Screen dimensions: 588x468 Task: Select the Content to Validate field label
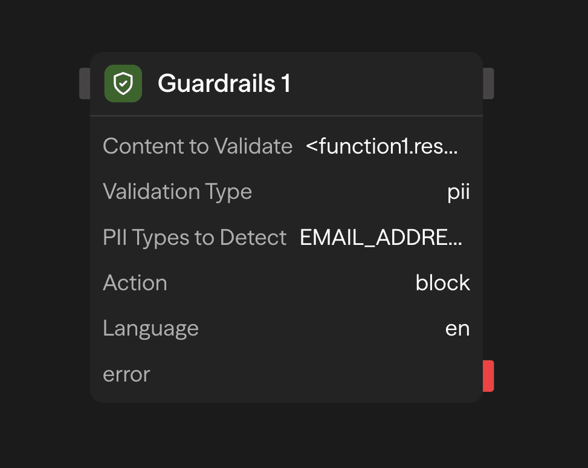[198, 146]
